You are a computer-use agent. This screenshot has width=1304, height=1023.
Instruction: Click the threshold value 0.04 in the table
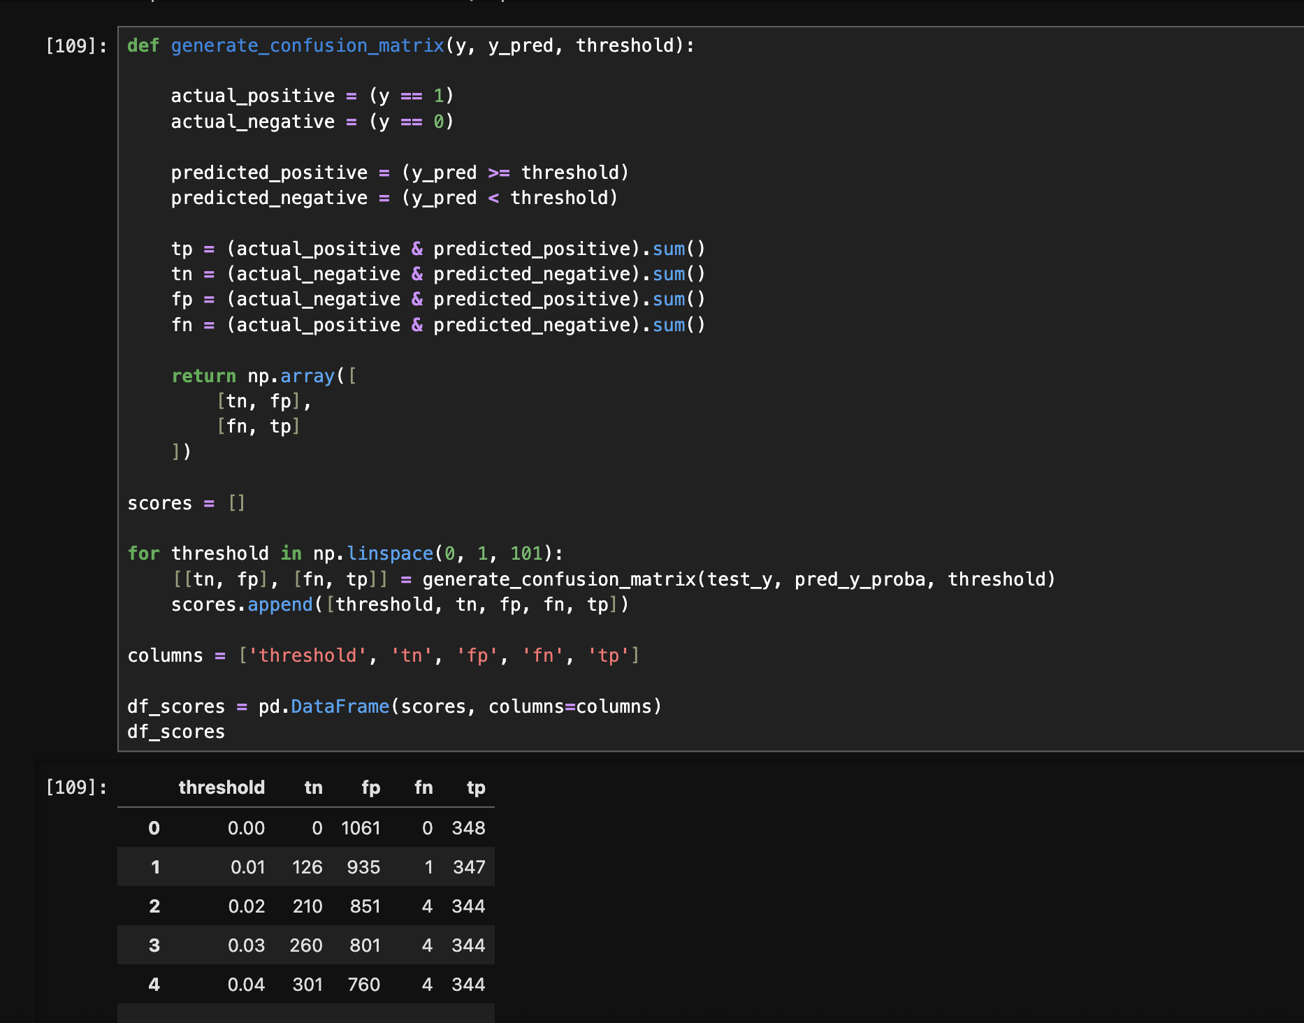pos(246,985)
